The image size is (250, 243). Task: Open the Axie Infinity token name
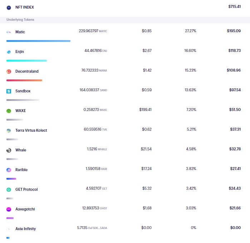25,229
